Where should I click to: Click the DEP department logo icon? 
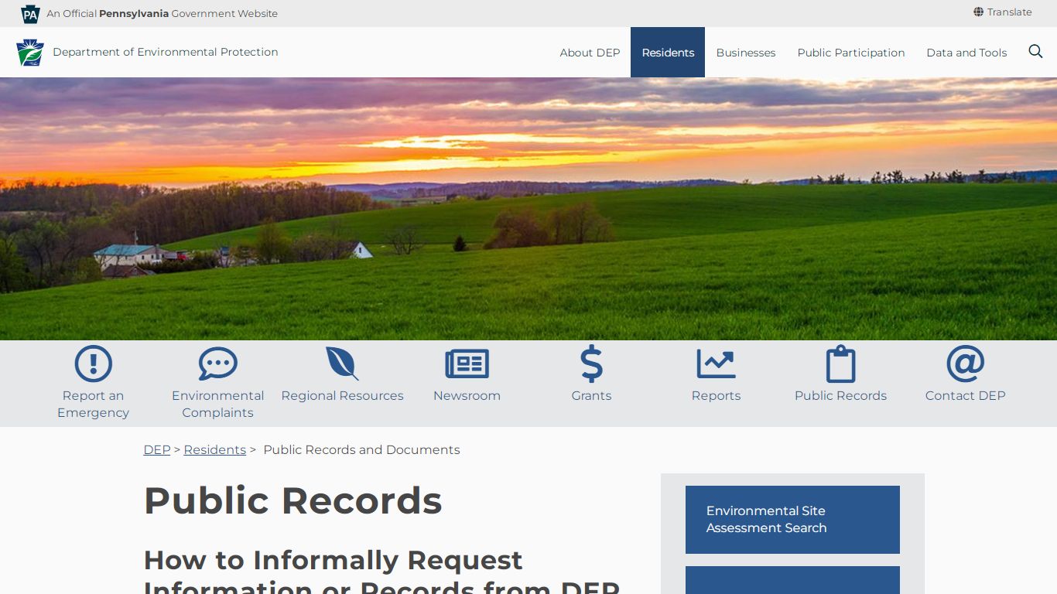tap(30, 52)
